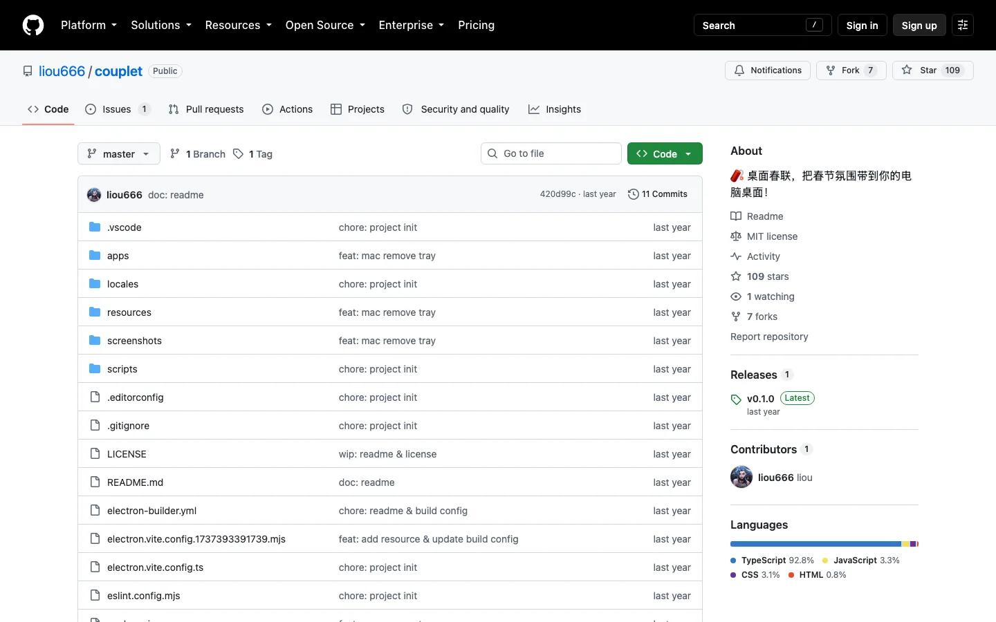
Task: Open the 11 Commits link
Action: tap(658, 194)
